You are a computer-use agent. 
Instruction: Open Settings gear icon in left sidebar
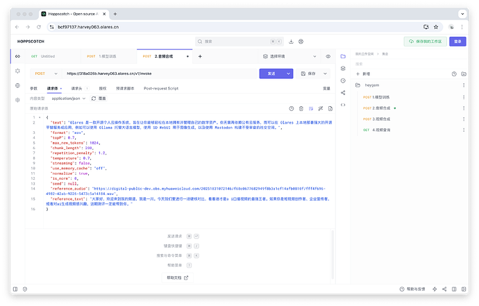tap(17, 100)
